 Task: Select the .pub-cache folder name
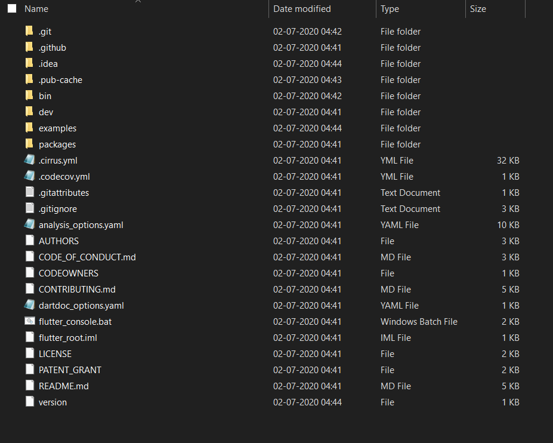click(60, 80)
